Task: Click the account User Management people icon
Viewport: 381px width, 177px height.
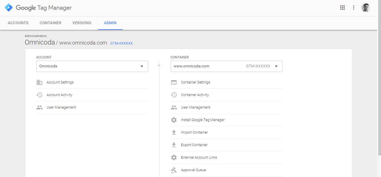Action: point(40,107)
